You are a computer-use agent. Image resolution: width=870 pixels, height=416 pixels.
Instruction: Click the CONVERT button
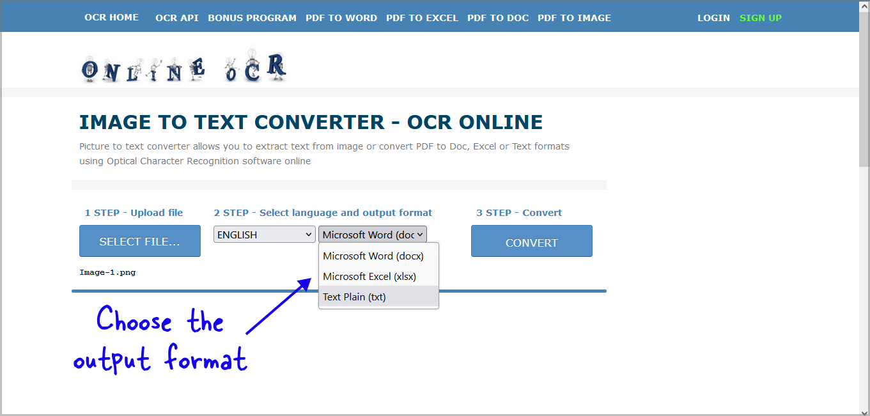click(x=531, y=241)
